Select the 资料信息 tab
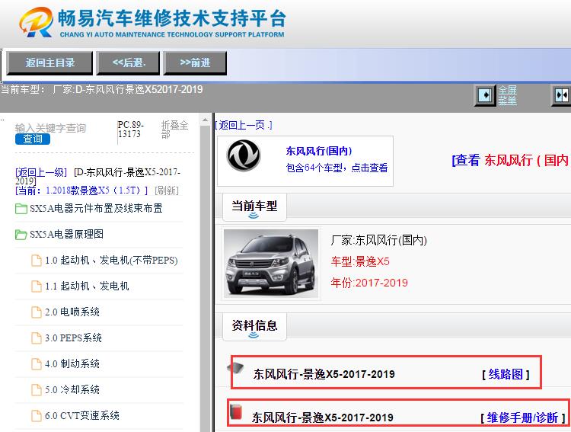Image resolution: width=571 pixels, height=432 pixels. 254,327
